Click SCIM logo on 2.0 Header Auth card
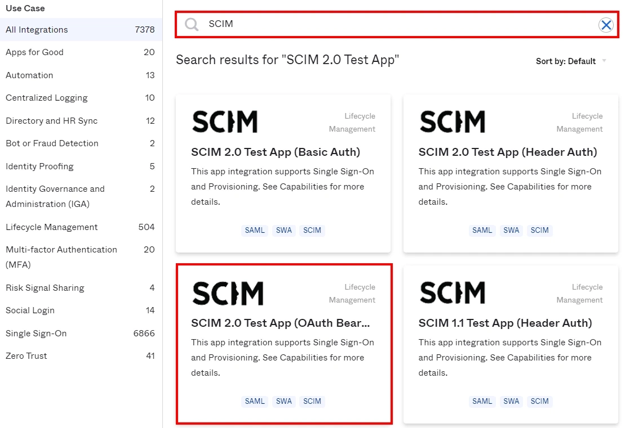This screenshot has height=428, width=625. 453,121
